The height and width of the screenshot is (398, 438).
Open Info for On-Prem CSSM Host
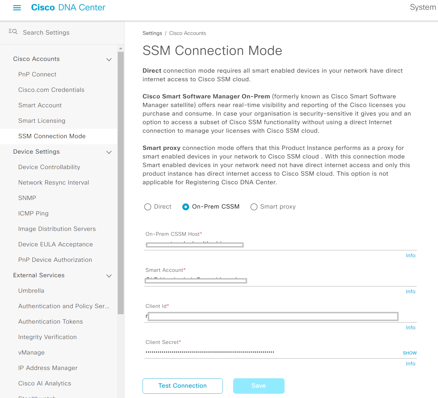(x=411, y=256)
